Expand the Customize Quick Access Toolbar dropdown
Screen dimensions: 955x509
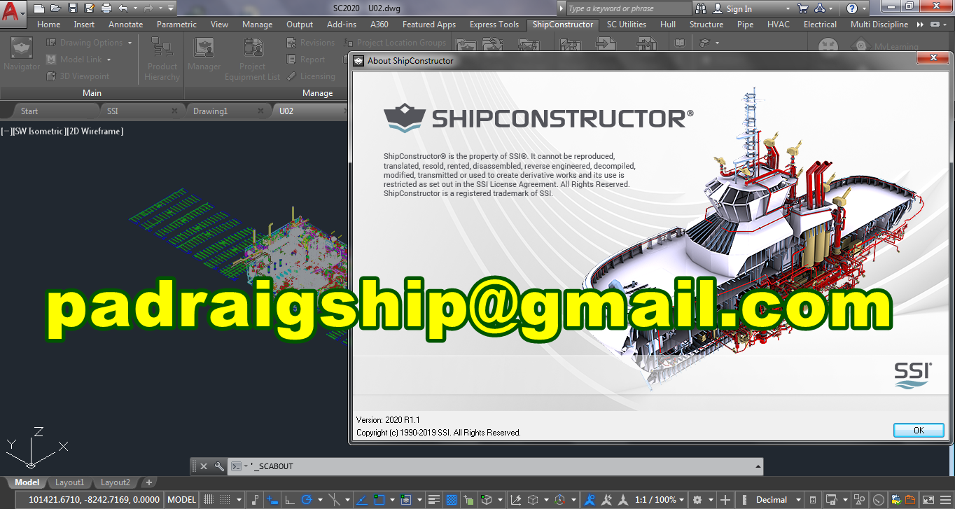click(x=170, y=8)
